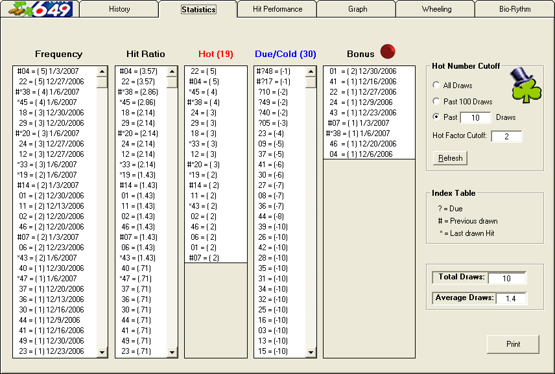The image size is (555, 374).
Task: Click the Hot Factor Cutoff field
Action: (x=506, y=136)
